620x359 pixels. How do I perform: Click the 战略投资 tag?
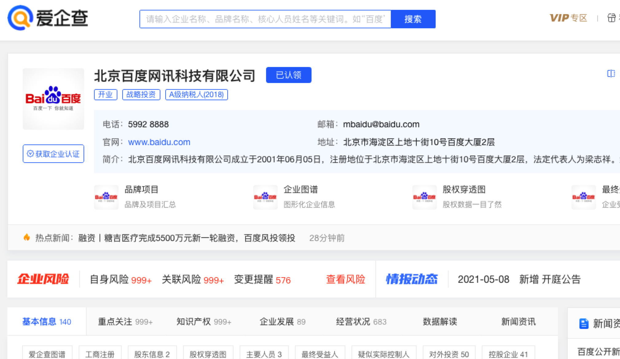click(141, 95)
